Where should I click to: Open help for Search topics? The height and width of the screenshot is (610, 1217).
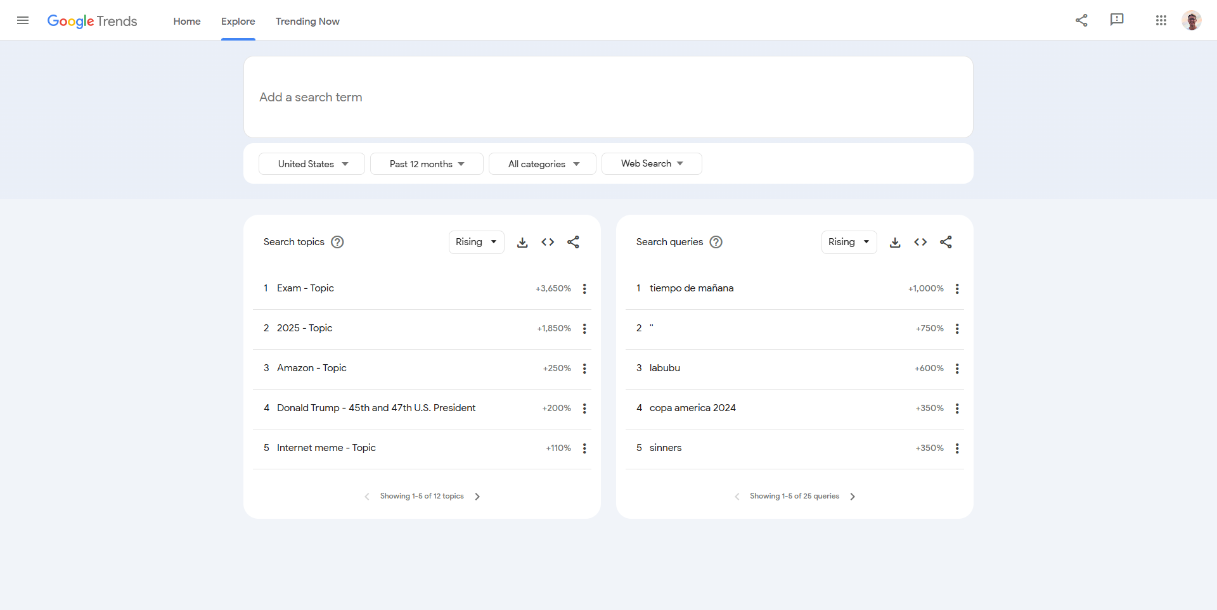[338, 242]
